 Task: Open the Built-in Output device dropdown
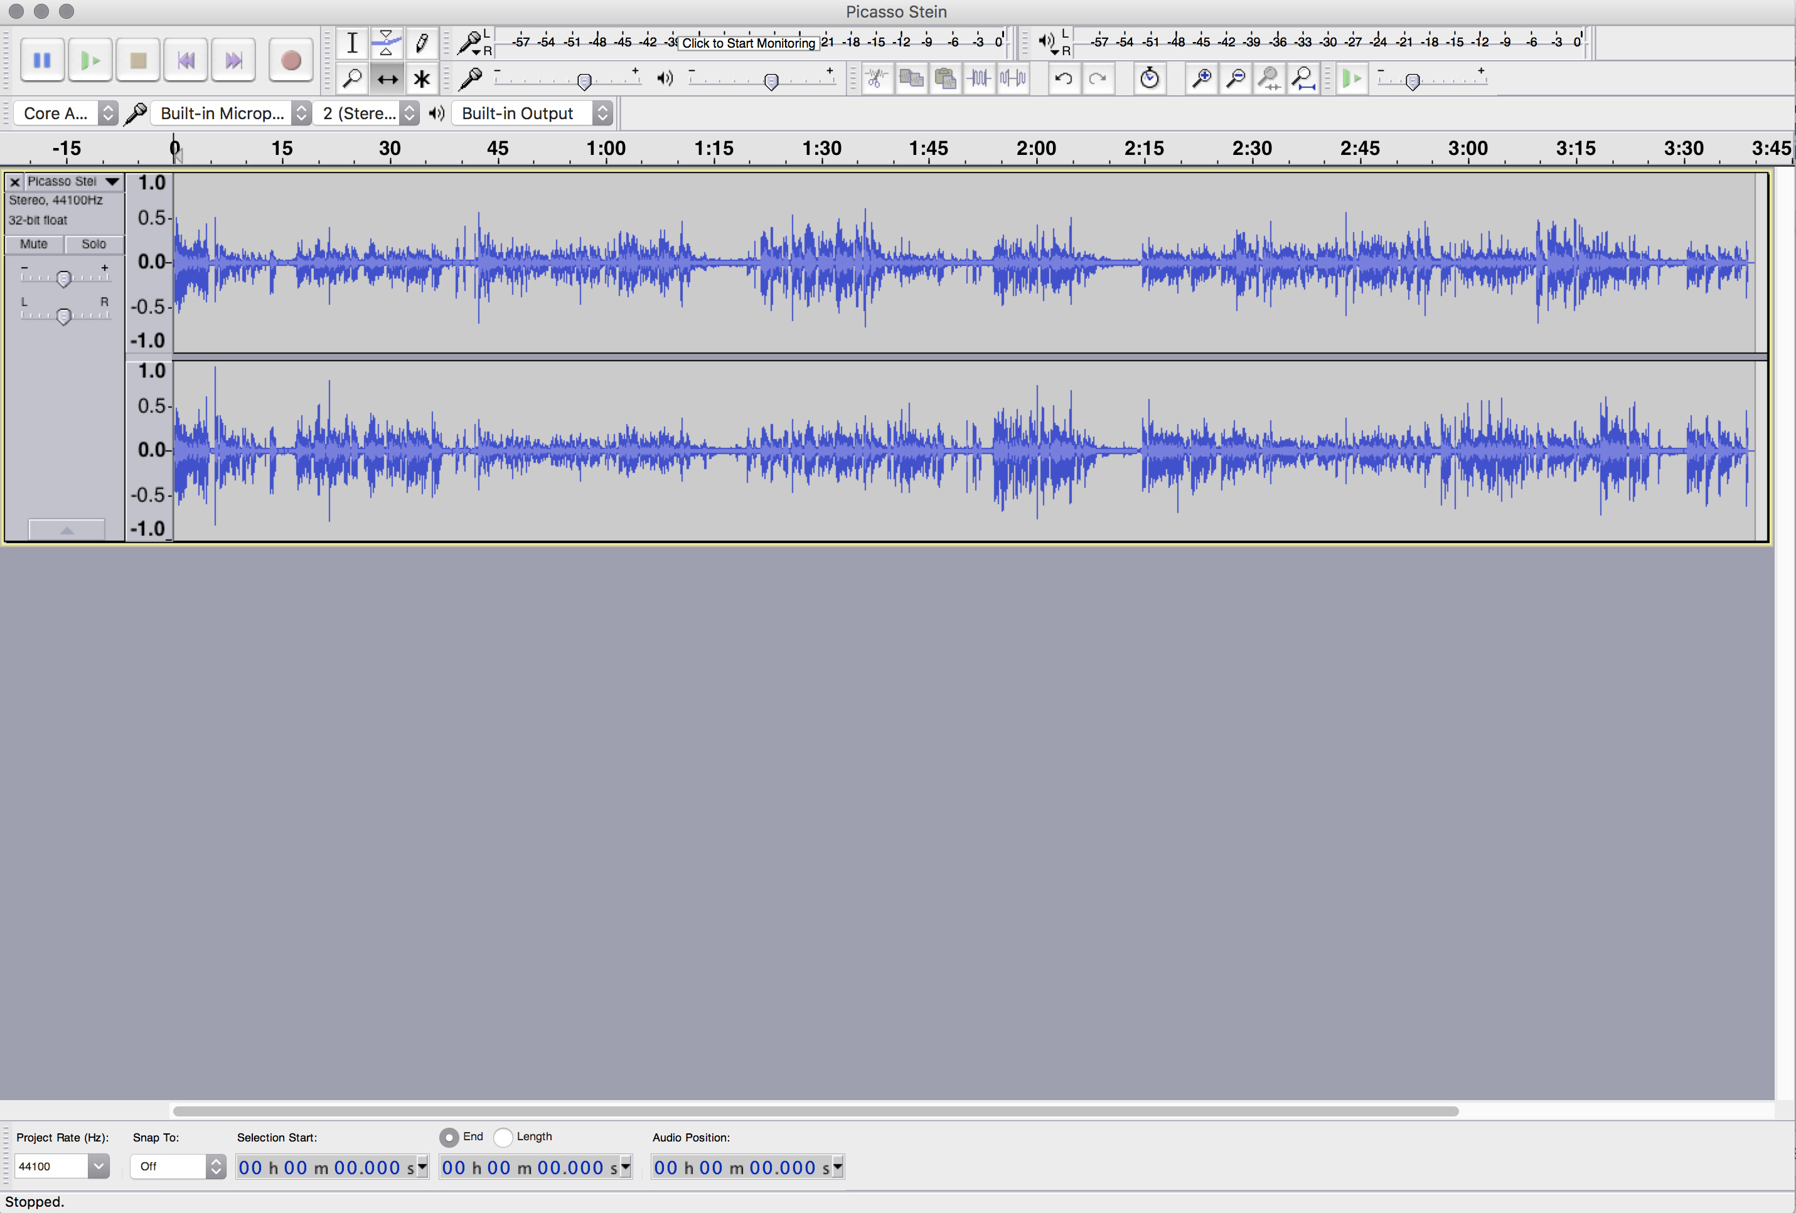click(533, 114)
